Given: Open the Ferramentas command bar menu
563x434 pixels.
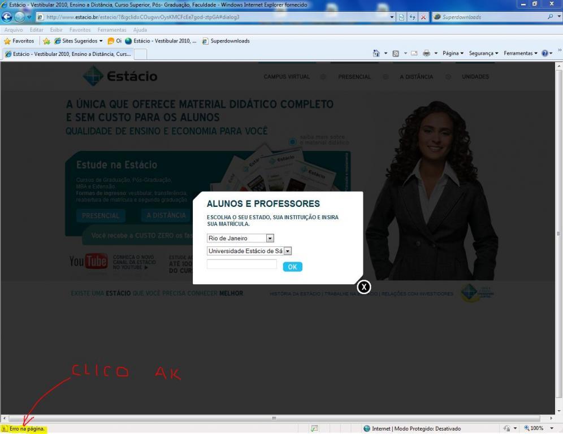Looking at the screenshot, I should pos(520,53).
